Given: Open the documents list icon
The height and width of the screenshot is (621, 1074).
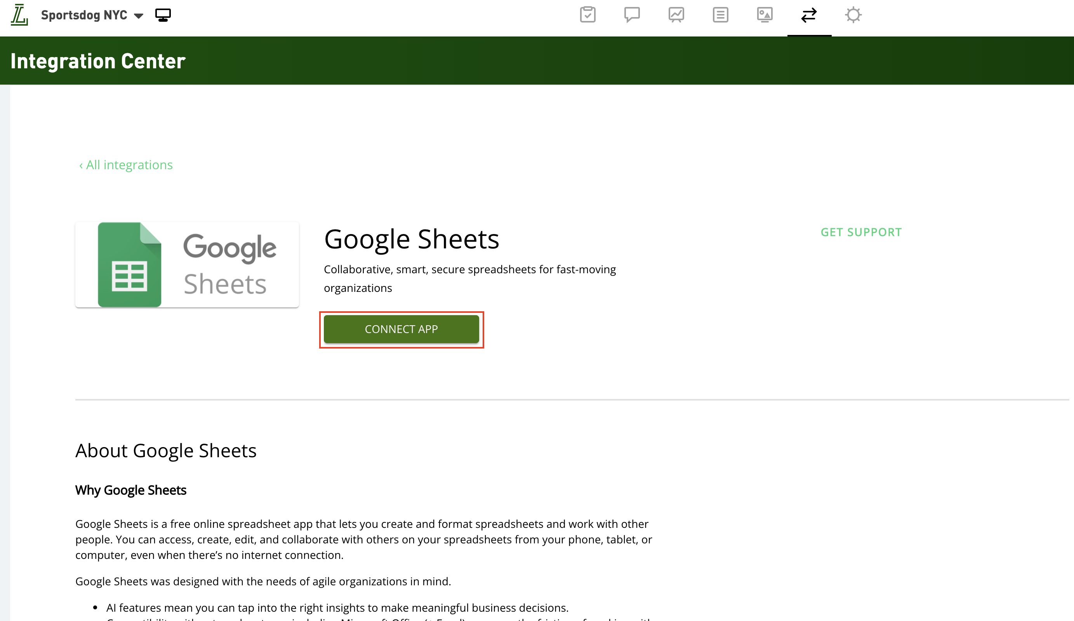Looking at the screenshot, I should tap(720, 15).
